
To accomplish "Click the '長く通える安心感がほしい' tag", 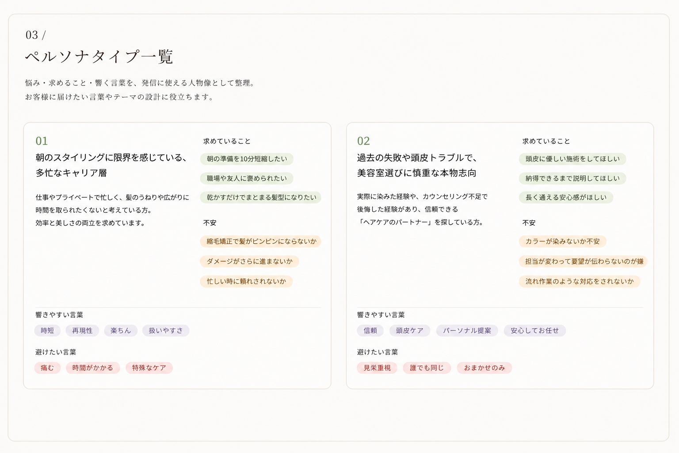I will click(x=566, y=197).
